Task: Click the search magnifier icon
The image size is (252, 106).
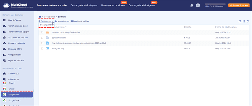Action: (240, 21)
